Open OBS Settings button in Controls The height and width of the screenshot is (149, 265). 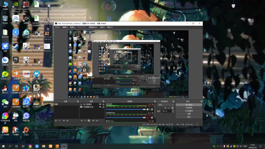click(189, 114)
